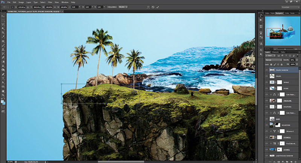301x163 pixels.
Task: Click the lock all icon
Action: pyautogui.click(x=281, y=64)
